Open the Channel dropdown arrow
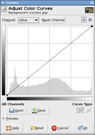This screenshot has width=95, height=135. point(36,20)
